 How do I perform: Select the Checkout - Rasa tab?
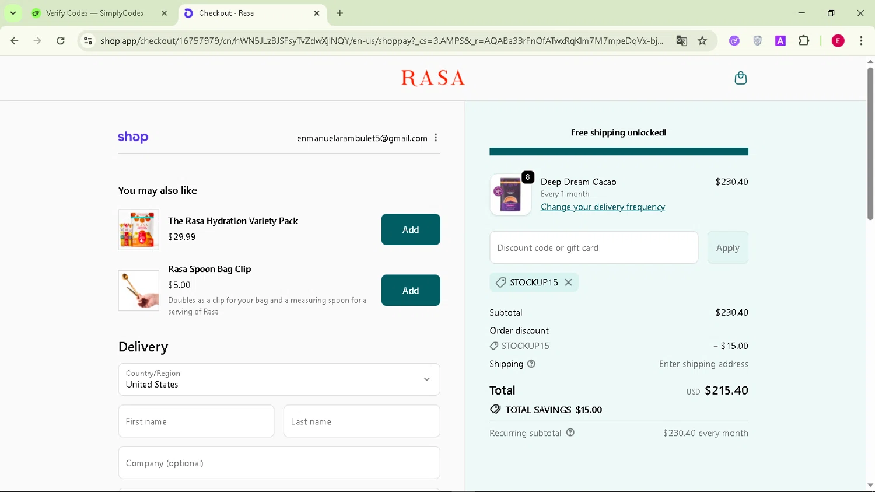(x=251, y=13)
